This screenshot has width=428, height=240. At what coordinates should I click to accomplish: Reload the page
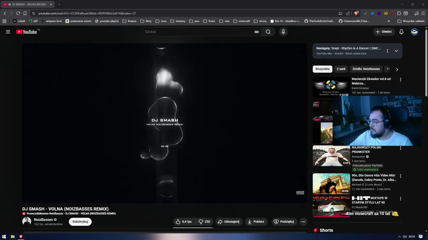(18, 13)
